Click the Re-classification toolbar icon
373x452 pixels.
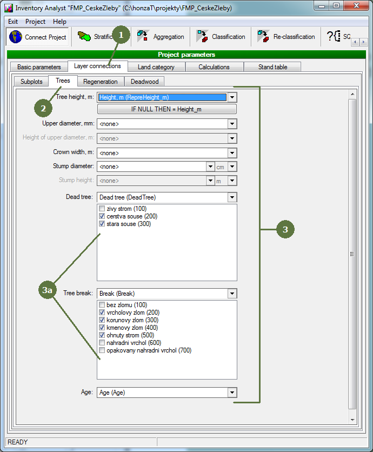[263, 37]
